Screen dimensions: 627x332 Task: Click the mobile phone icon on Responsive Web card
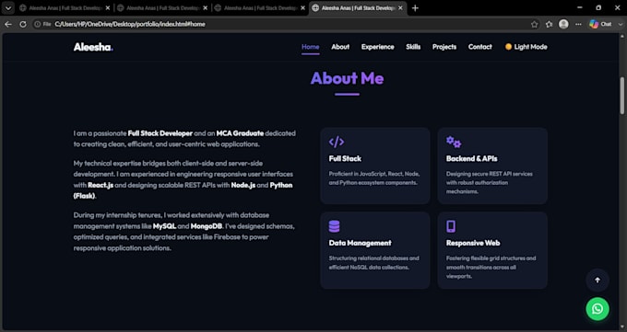pos(451,226)
